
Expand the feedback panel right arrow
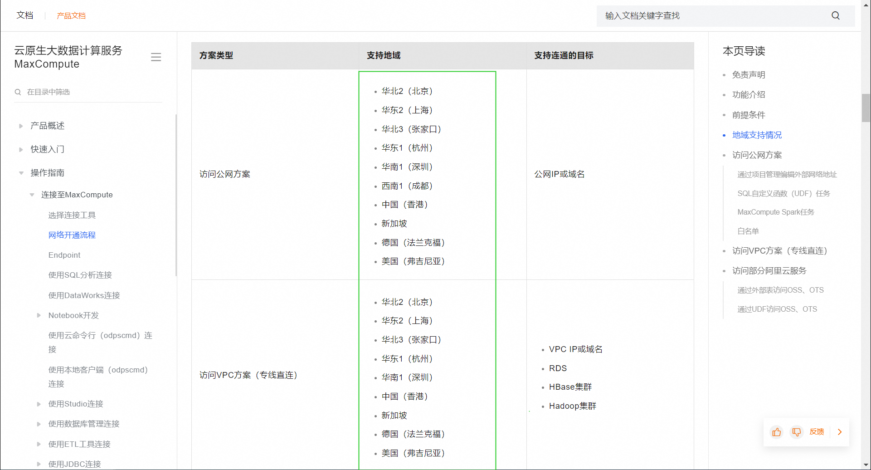coord(840,432)
